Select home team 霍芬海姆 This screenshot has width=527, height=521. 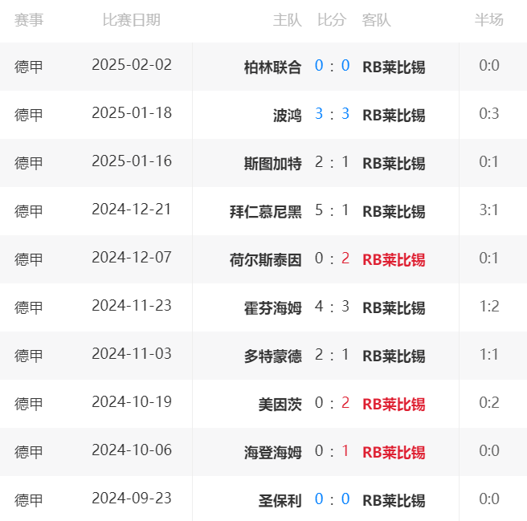coord(272,307)
